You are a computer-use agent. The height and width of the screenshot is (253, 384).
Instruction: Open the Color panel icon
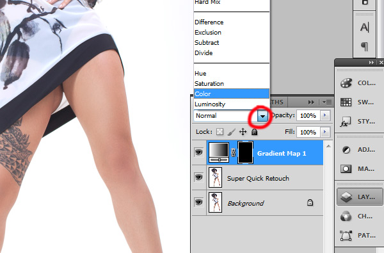[346, 83]
